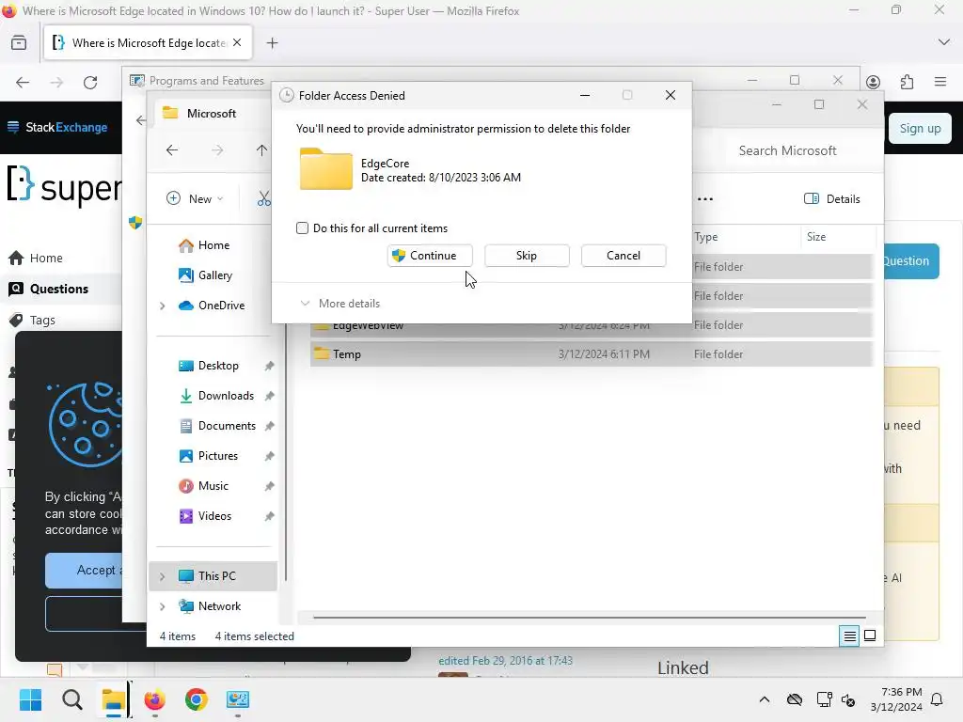Open Windows Start menu
Image resolution: width=963 pixels, height=722 pixels.
pyautogui.click(x=30, y=699)
